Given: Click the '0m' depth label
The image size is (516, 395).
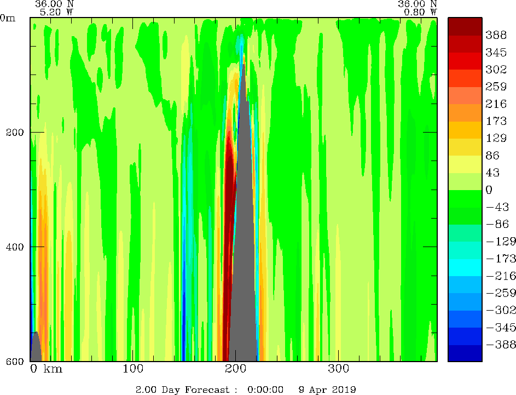Looking at the screenshot, I should [8, 18].
